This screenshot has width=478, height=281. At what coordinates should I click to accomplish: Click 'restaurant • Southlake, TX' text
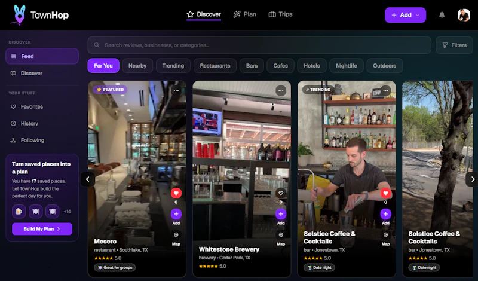click(121, 250)
